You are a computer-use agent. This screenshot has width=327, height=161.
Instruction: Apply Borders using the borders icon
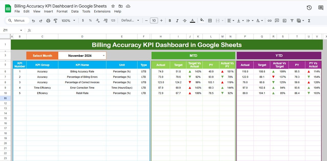210,20
